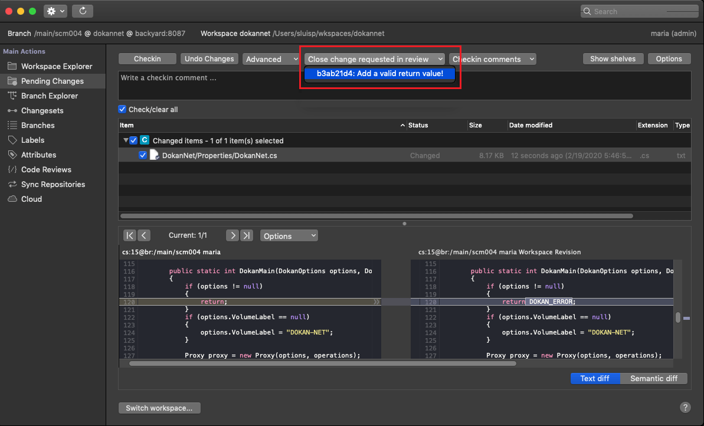Switch to Semantic diff mode
The height and width of the screenshot is (426, 704).
[654, 378]
